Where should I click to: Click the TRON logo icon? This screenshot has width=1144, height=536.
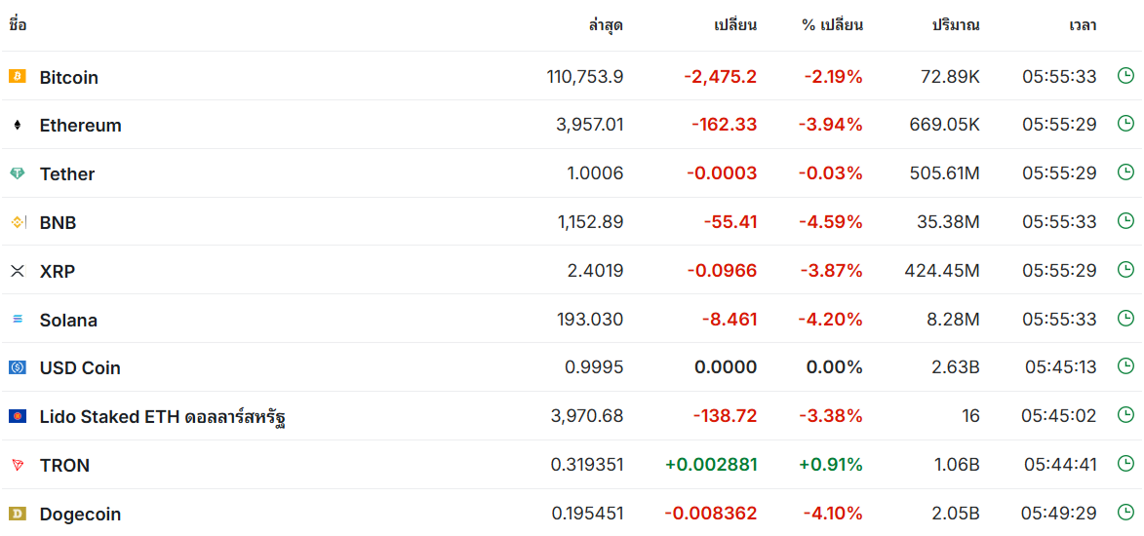(17, 465)
